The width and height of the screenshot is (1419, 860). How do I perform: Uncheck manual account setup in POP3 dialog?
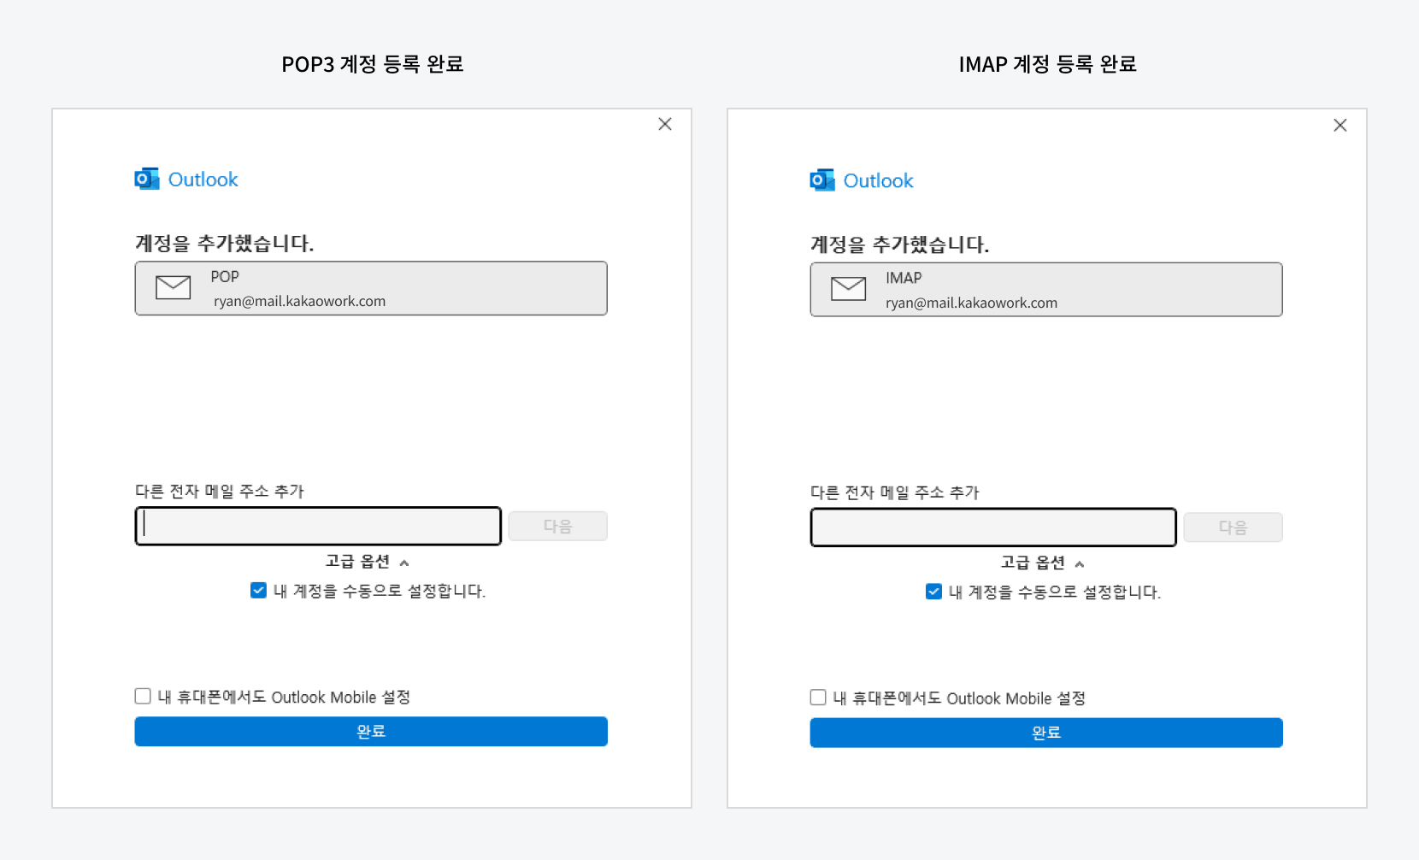pyautogui.click(x=258, y=591)
